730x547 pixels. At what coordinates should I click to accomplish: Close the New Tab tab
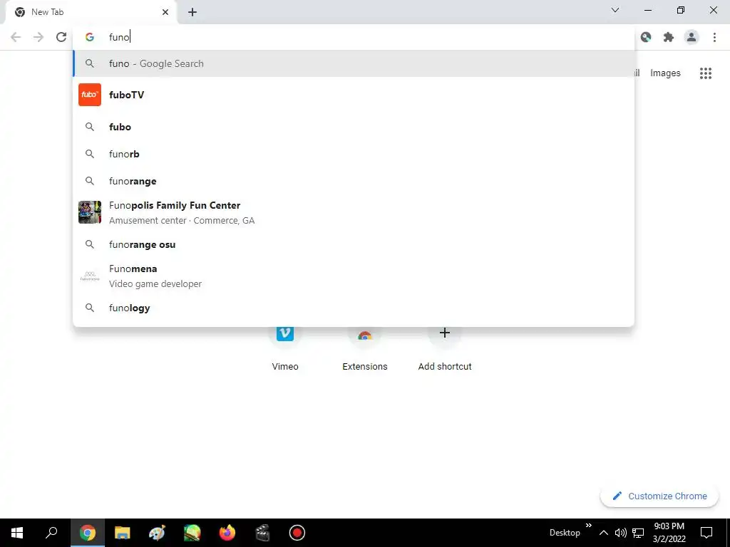point(165,12)
